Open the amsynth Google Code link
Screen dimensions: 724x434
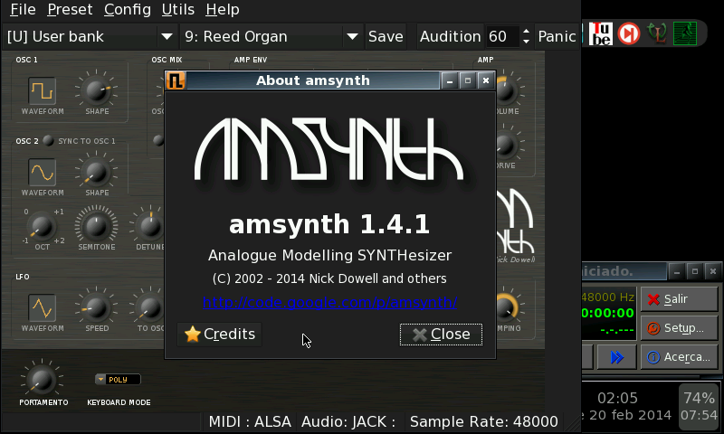329,303
